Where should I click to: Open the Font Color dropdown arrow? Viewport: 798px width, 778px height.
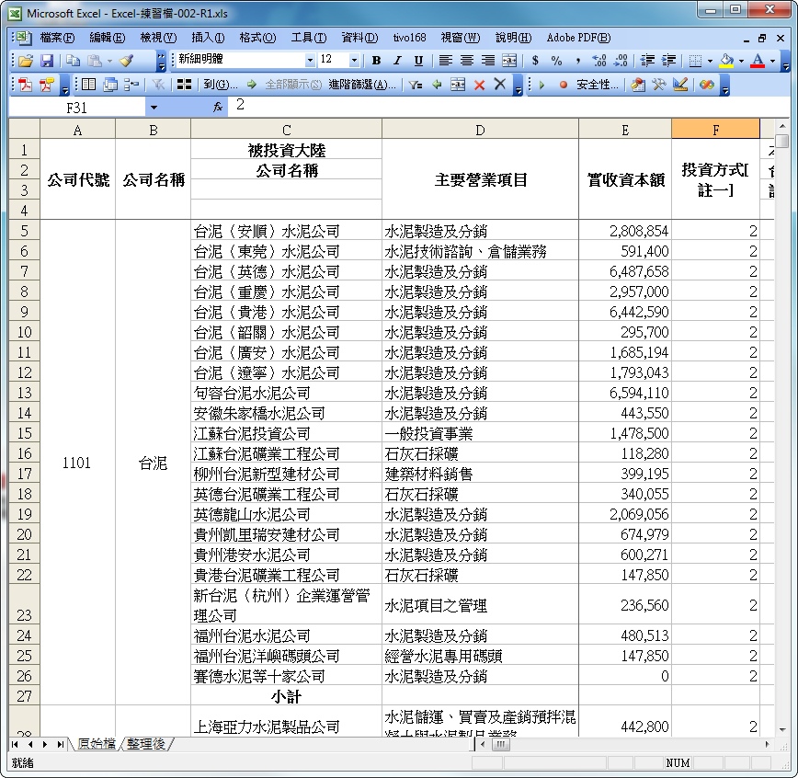coord(772,61)
